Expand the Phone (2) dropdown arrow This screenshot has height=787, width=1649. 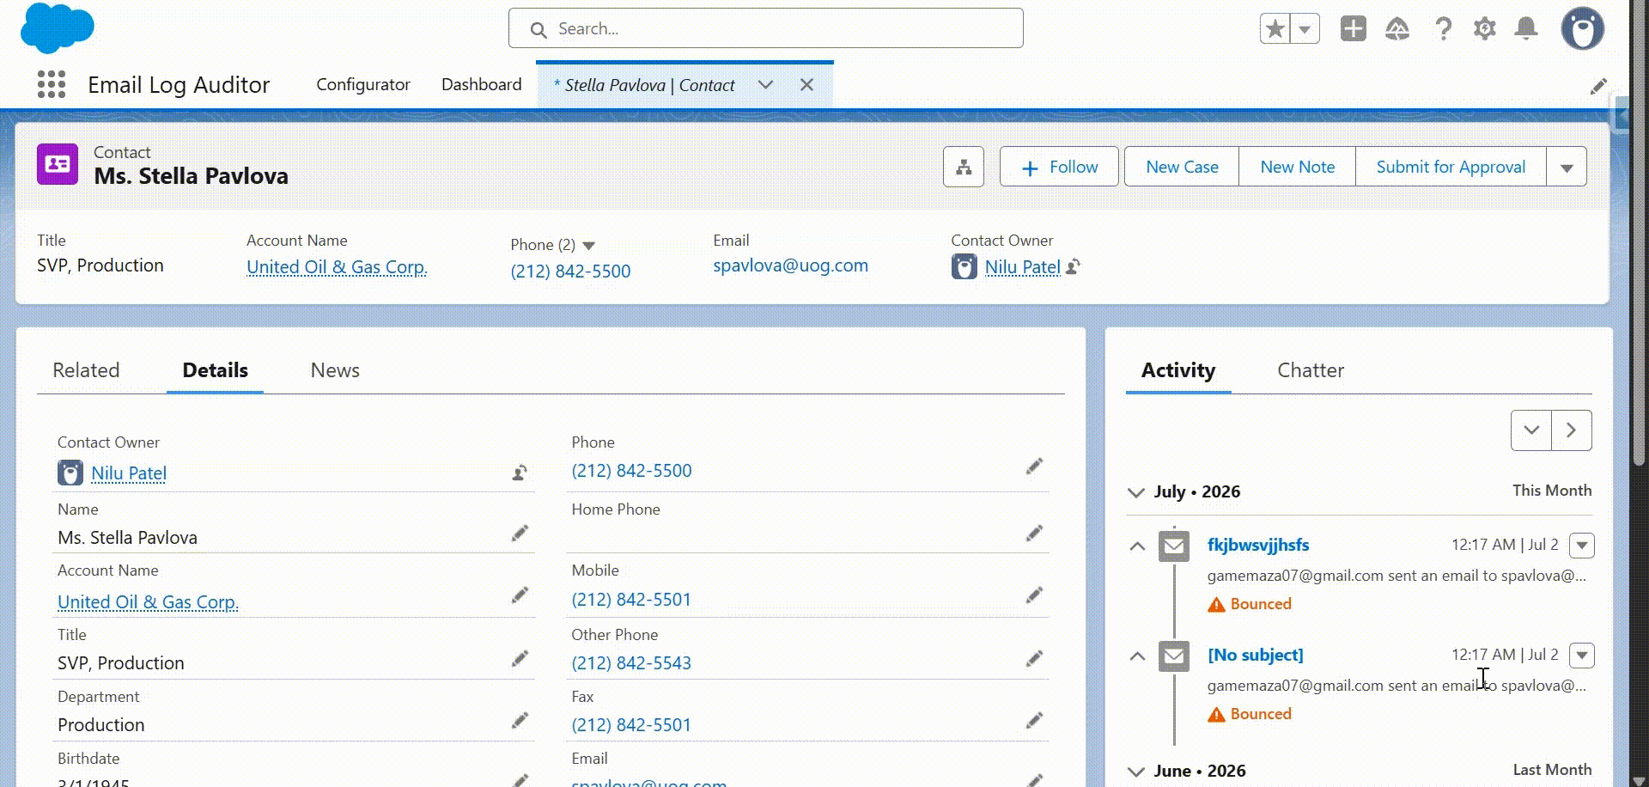click(x=588, y=246)
